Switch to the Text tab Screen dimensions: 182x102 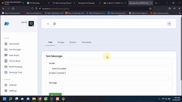(50, 42)
